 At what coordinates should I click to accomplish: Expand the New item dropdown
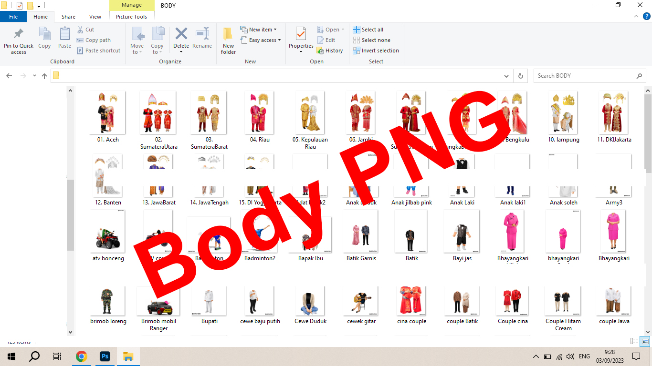pyautogui.click(x=262, y=30)
